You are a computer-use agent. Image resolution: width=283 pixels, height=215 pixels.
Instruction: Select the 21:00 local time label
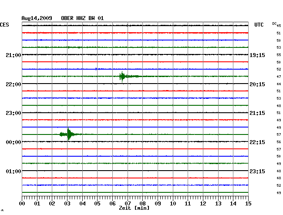point(13,55)
